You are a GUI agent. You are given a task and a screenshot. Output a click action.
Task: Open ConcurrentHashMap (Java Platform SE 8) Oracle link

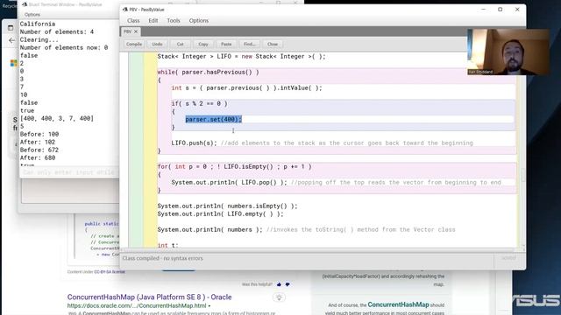[x=149, y=297]
